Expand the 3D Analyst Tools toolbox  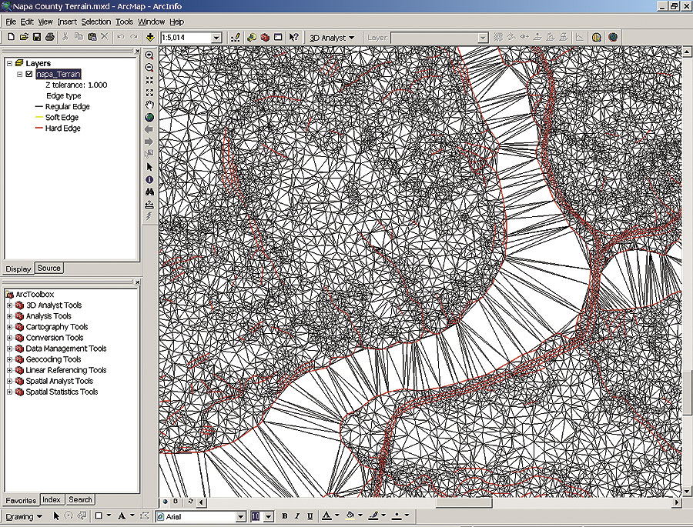(9, 305)
